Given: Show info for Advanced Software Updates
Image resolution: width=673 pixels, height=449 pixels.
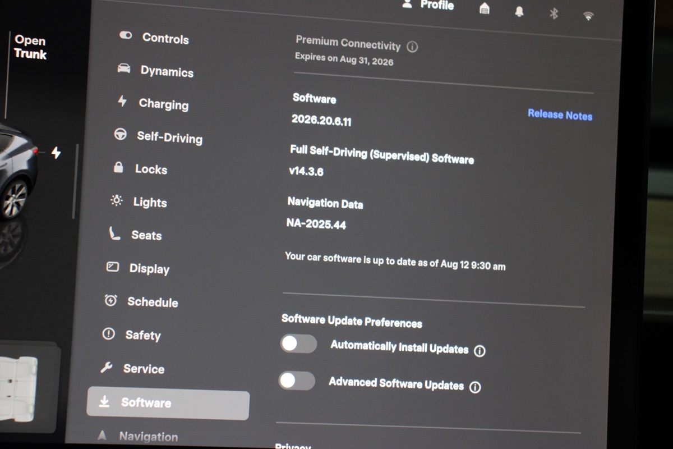Looking at the screenshot, I should pos(475,387).
